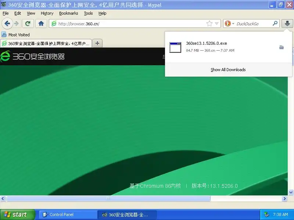Click the horizontal scrollbar thumb
The image size is (294, 220).
[108, 198]
